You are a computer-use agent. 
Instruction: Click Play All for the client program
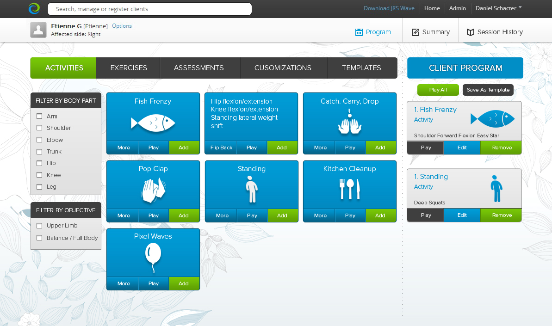point(438,90)
